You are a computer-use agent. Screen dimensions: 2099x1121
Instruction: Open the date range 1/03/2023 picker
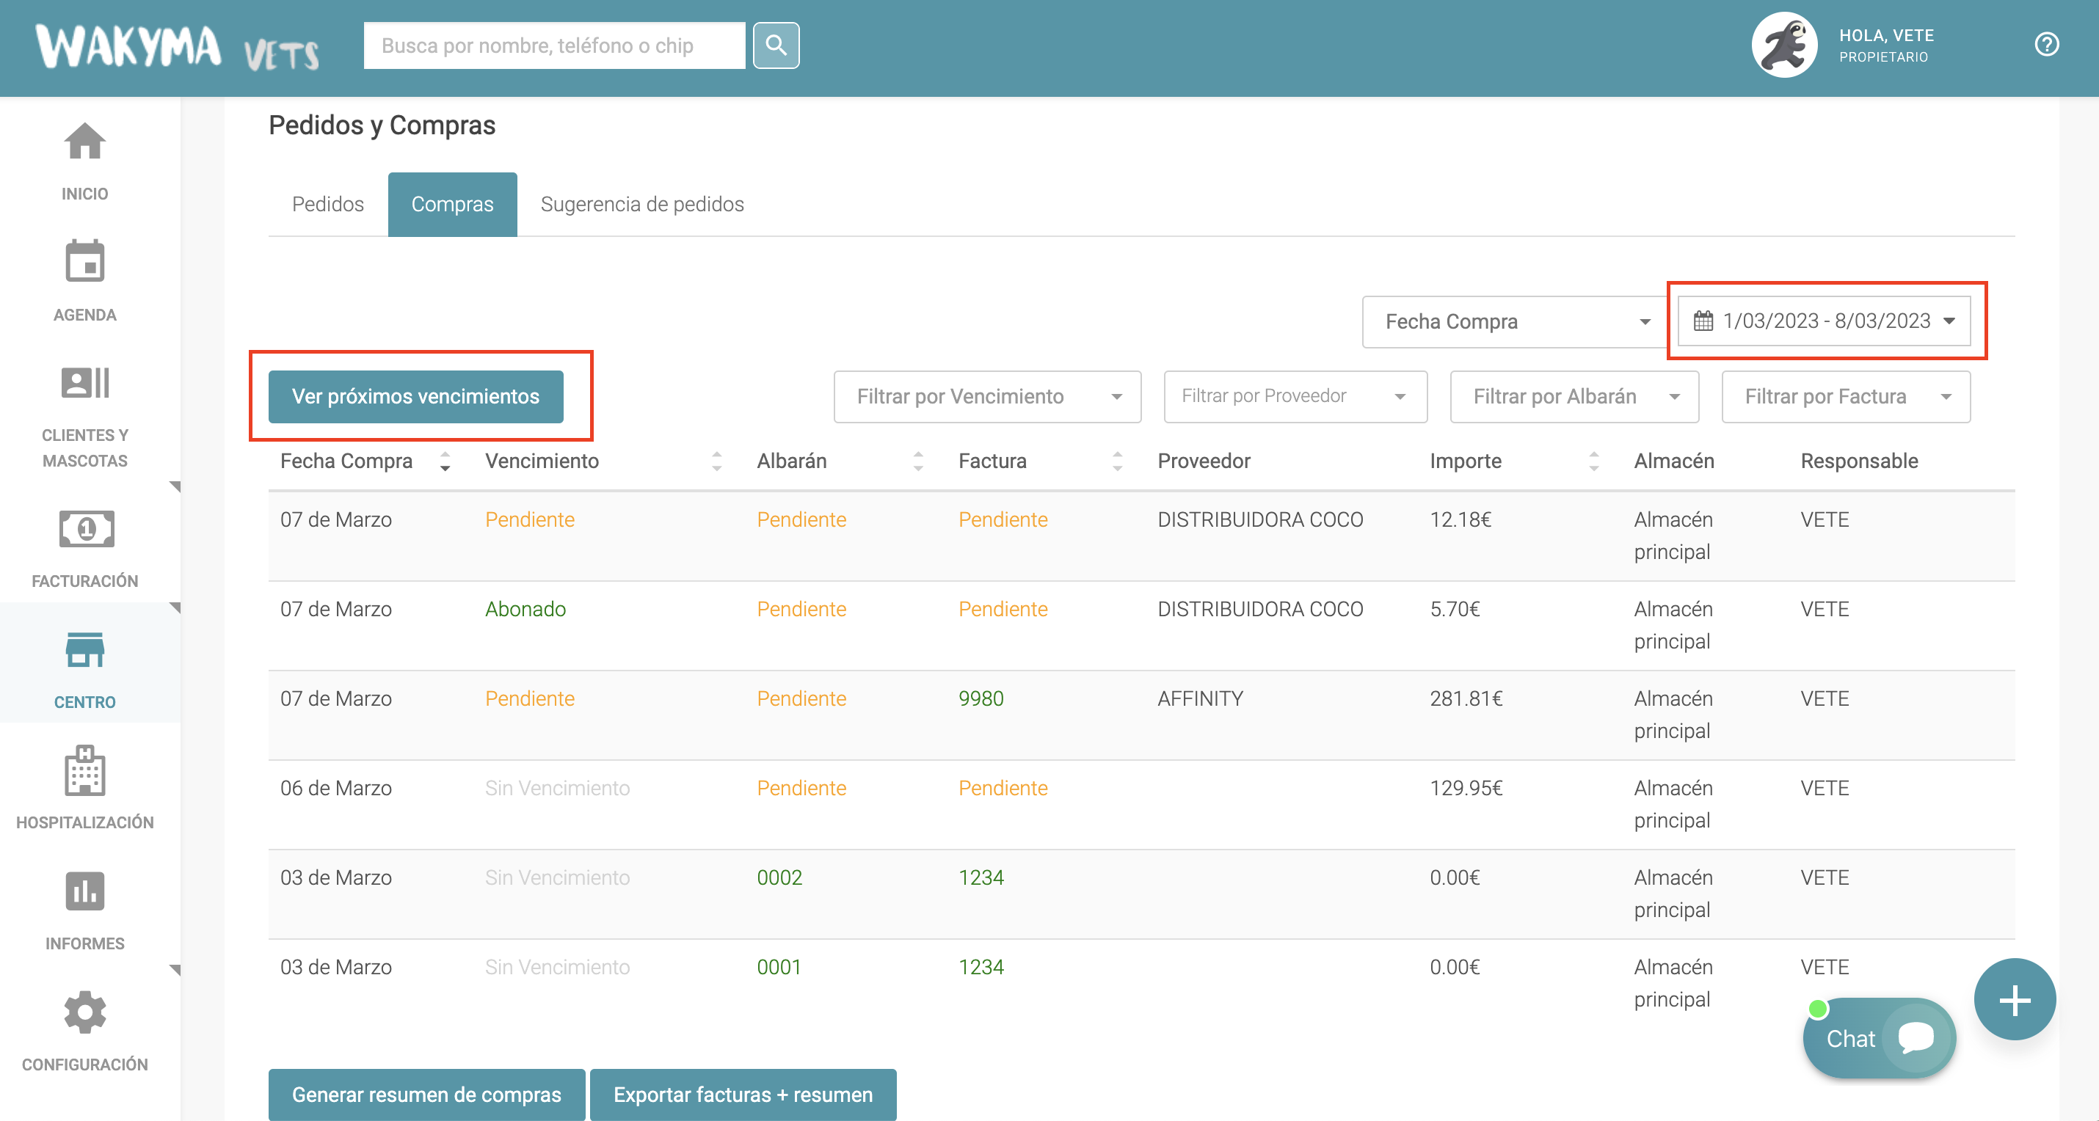point(1824,321)
